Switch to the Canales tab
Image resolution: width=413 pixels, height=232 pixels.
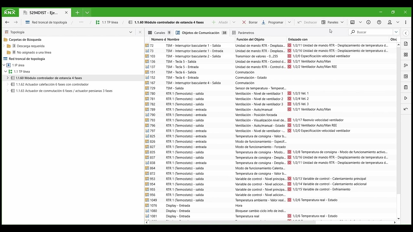click(159, 33)
